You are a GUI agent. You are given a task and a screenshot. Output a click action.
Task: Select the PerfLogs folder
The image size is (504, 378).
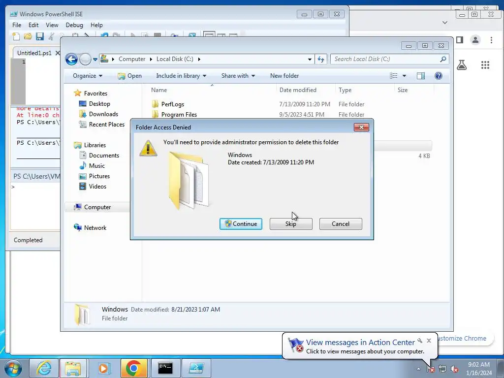172,104
